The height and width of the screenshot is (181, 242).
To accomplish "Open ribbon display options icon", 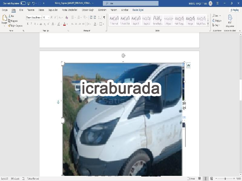I will (217, 3).
